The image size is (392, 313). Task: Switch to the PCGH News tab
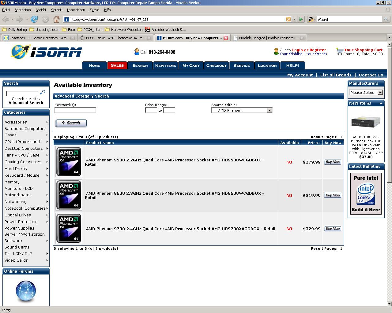[115, 38]
